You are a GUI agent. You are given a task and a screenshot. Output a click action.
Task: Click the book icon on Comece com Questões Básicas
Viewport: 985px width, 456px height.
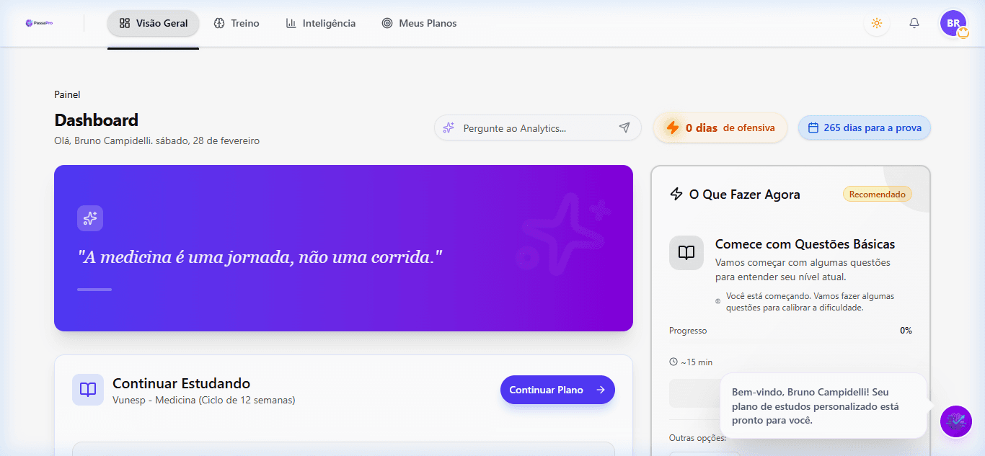tap(686, 253)
